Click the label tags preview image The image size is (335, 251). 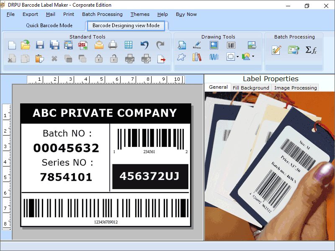tap(268, 167)
